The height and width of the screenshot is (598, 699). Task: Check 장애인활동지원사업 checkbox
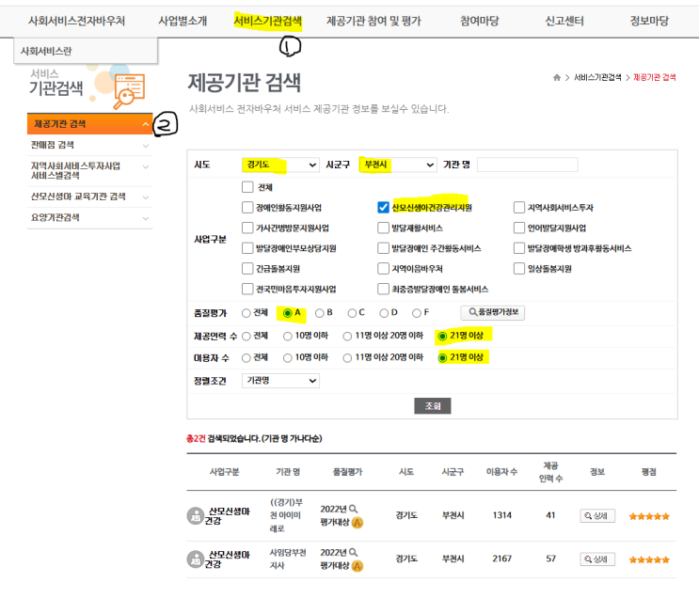pyautogui.click(x=247, y=208)
